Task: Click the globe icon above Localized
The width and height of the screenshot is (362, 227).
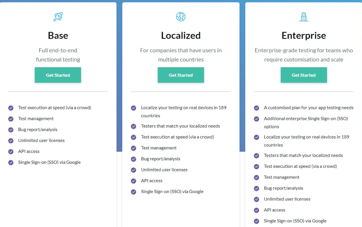Action: pyautogui.click(x=181, y=17)
